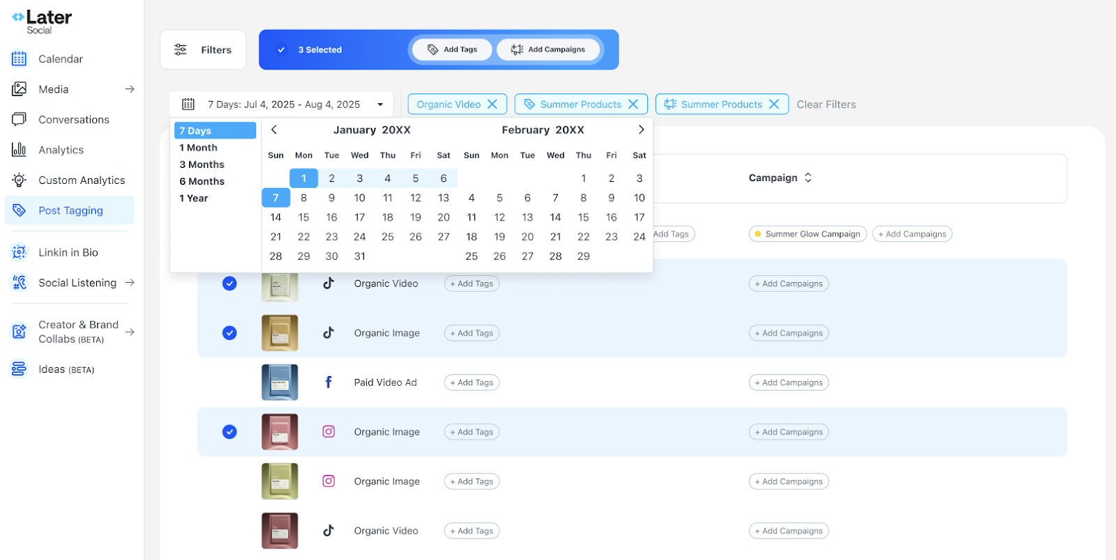This screenshot has width=1116, height=560.
Task: Pick January 15 in the calendar
Action: click(303, 217)
